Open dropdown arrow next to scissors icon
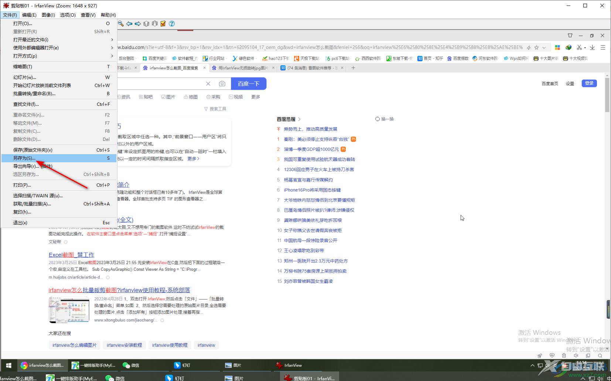The height and width of the screenshot is (381, 611). (585, 48)
